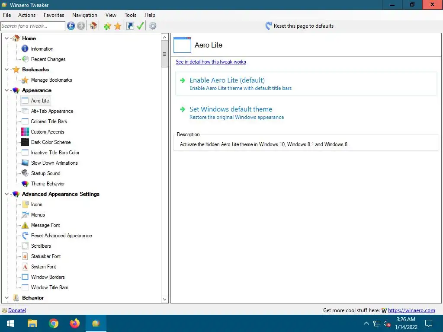Image resolution: width=443 pixels, height=332 pixels.
Task: Click the Icons tree item icon
Action: (25, 204)
